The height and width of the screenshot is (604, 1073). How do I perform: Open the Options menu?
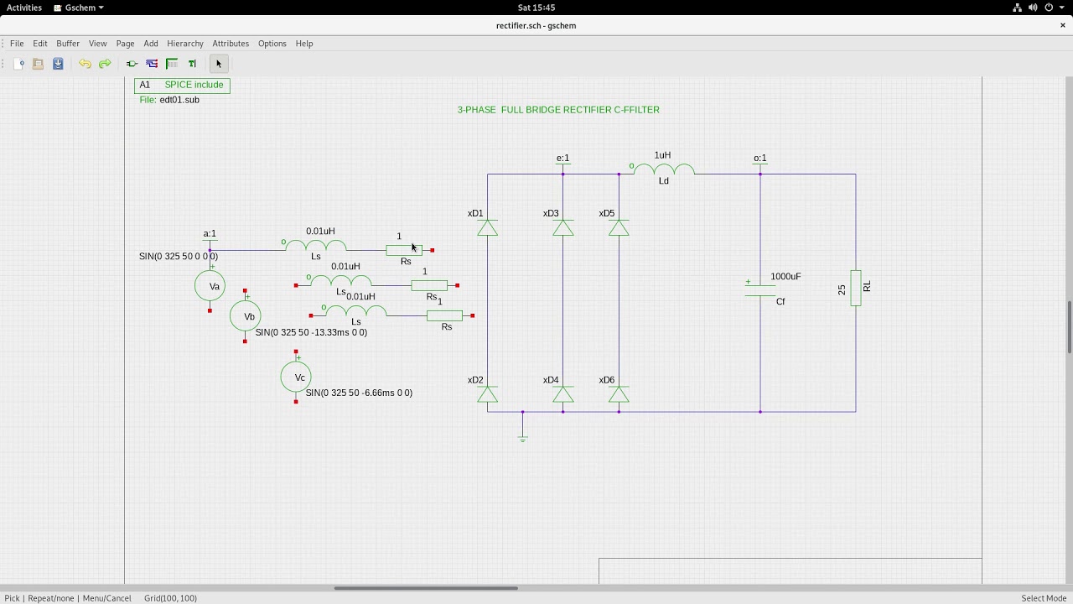tap(272, 44)
